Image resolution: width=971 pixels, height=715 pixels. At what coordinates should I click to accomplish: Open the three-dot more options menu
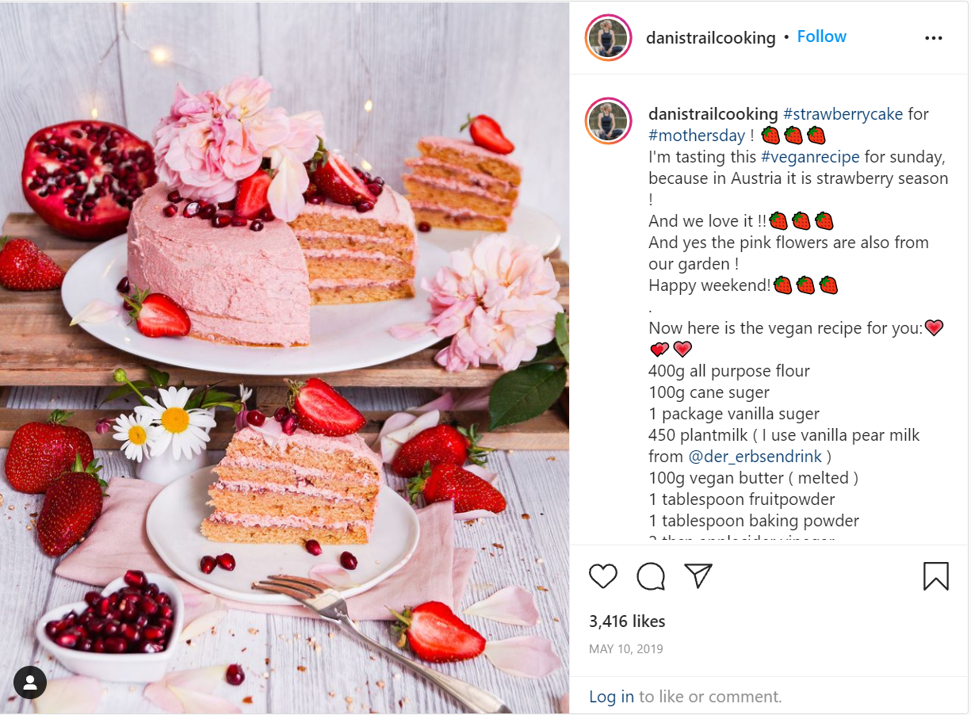[x=934, y=38]
